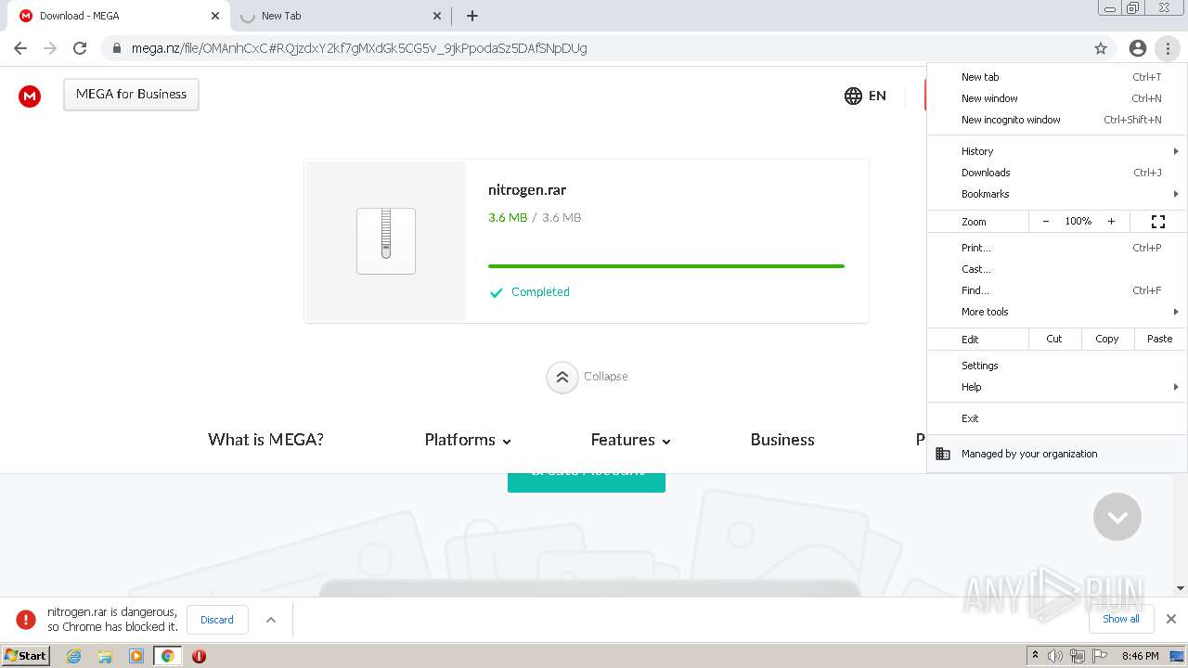Open What is MEGA? link
The height and width of the screenshot is (668, 1188).
pyautogui.click(x=265, y=440)
